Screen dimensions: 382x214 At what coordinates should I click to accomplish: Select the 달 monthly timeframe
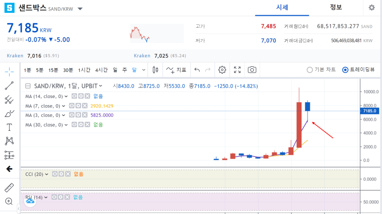coord(134,70)
